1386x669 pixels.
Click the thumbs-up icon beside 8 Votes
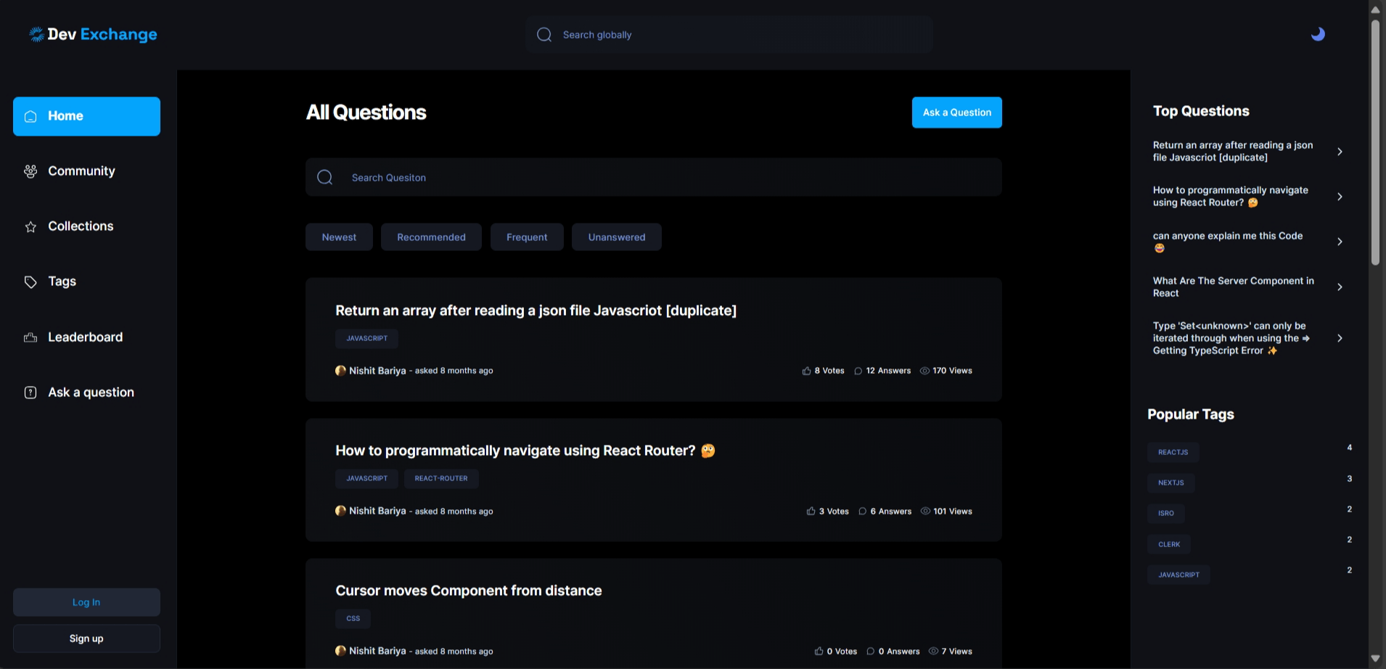(806, 371)
